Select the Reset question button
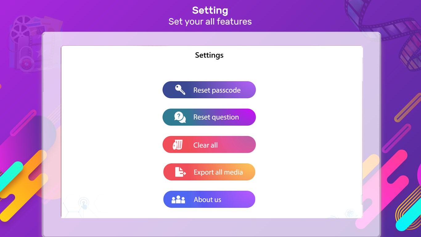The image size is (421, 237). pos(209,117)
